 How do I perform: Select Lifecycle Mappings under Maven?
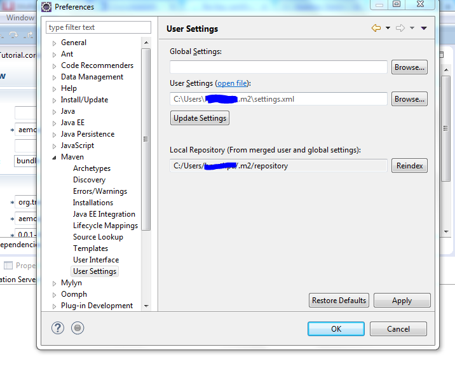[105, 226]
